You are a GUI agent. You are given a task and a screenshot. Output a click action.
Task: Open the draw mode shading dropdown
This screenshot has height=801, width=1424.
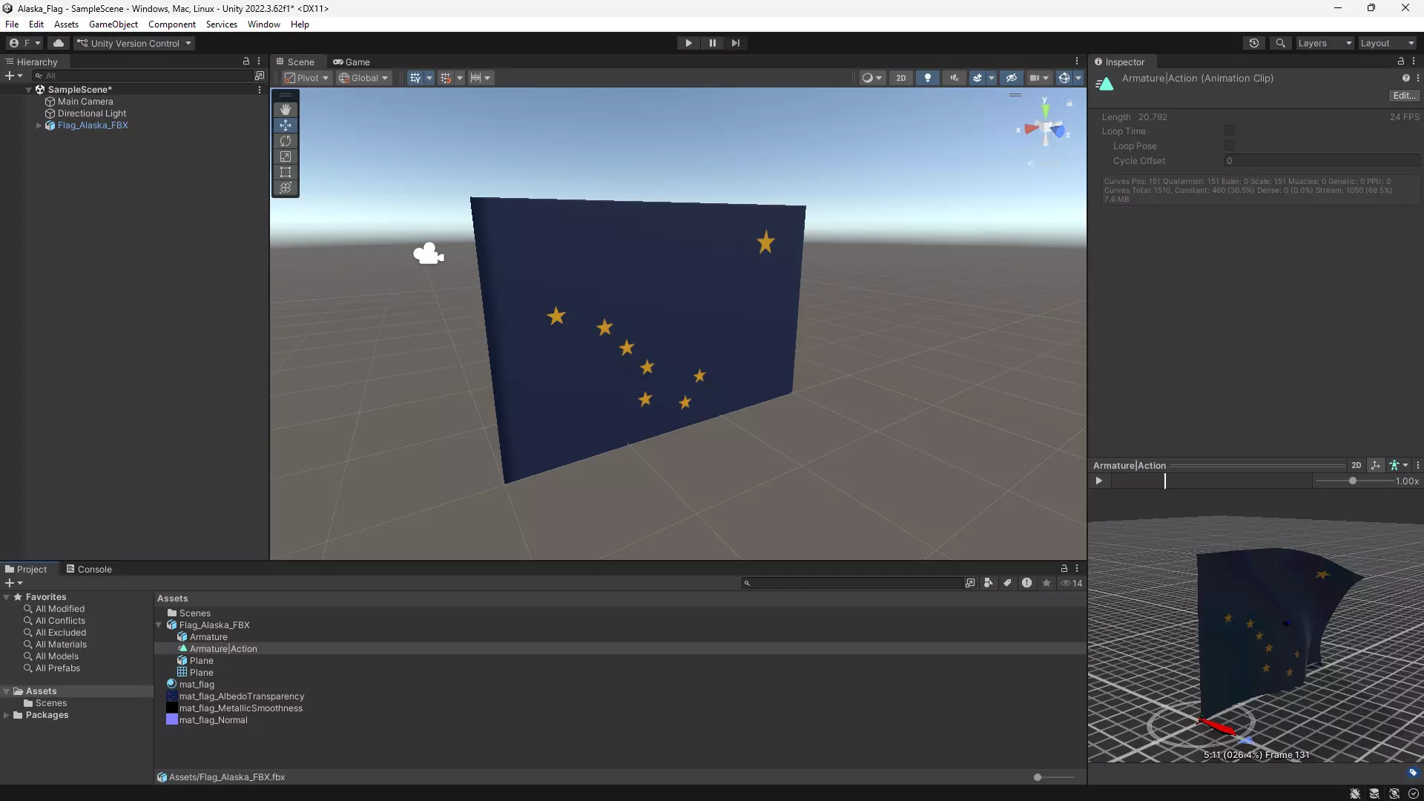click(872, 78)
